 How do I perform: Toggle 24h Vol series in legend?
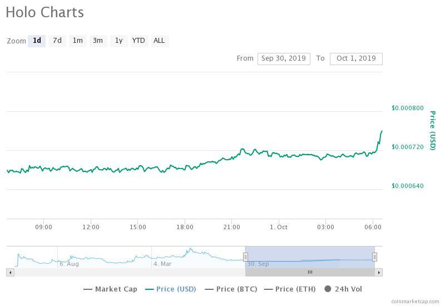(x=343, y=289)
